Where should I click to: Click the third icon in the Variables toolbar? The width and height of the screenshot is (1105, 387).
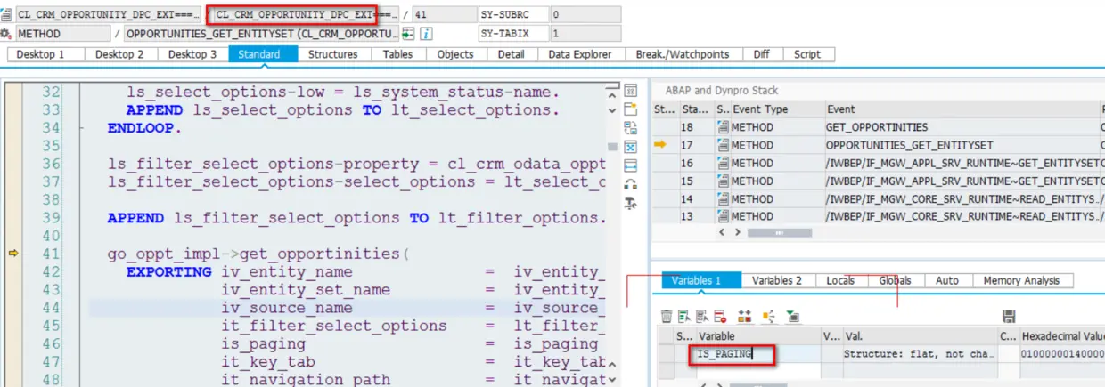pyautogui.click(x=702, y=316)
